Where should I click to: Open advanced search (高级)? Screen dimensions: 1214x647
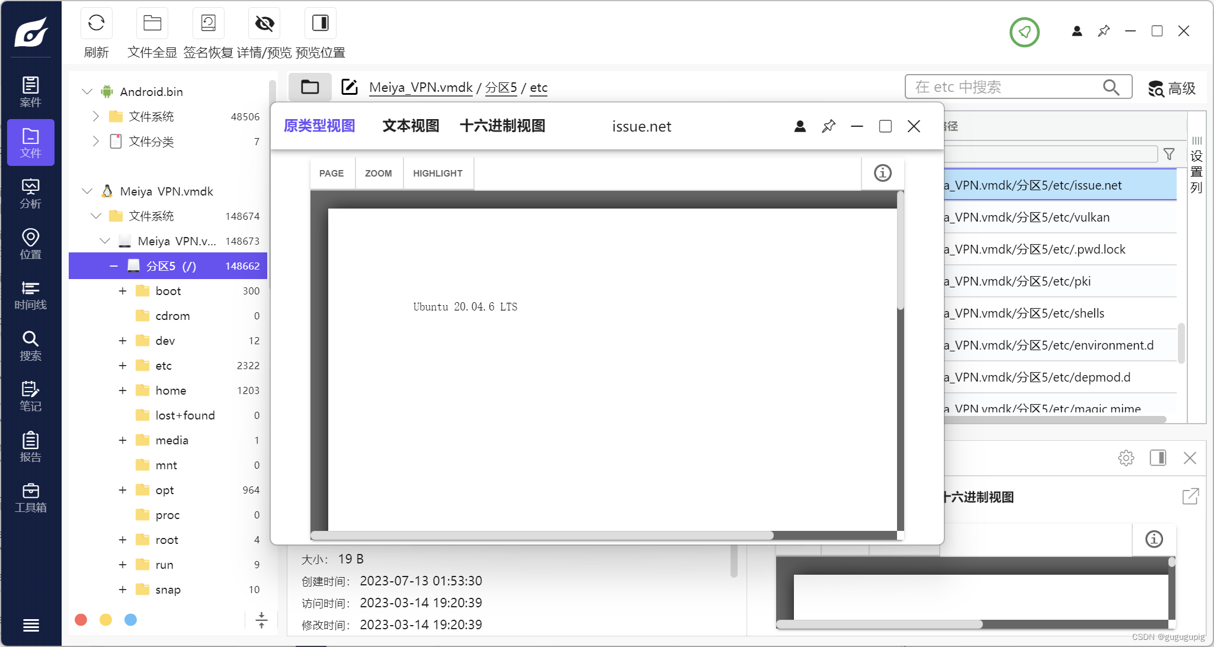(1172, 88)
